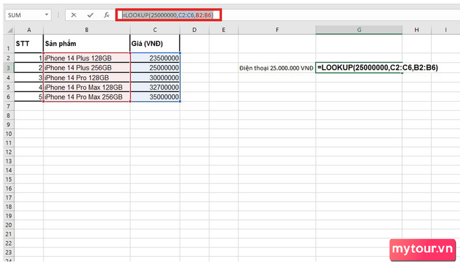Select row 20 header
The height and width of the screenshot is (266, 460).
coord(9,225)
